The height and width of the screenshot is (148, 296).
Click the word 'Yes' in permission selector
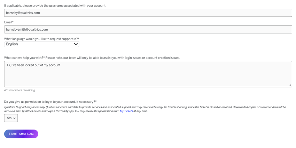(9, 118)
